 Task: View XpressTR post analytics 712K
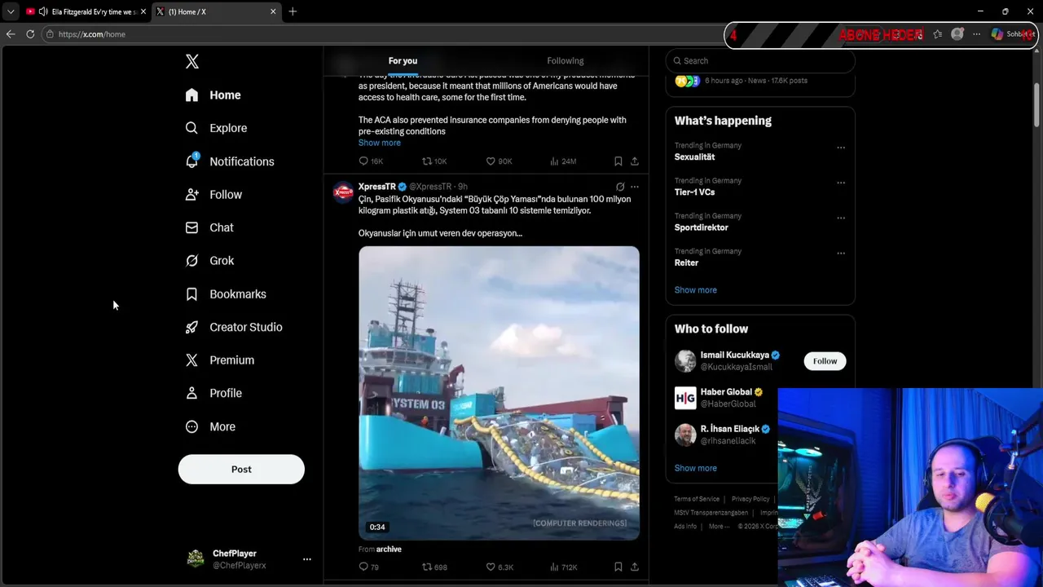(564, 567)
